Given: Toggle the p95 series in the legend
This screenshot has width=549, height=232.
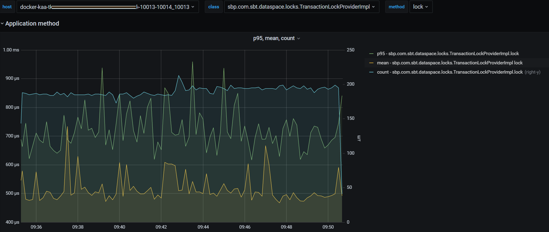Looking at the screenshot, I should click(448, 54).
